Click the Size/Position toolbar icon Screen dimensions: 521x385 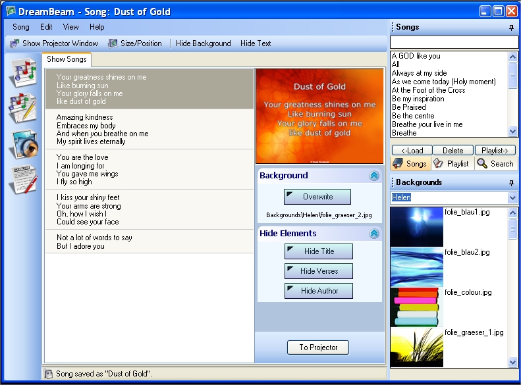tap(113, 43)
